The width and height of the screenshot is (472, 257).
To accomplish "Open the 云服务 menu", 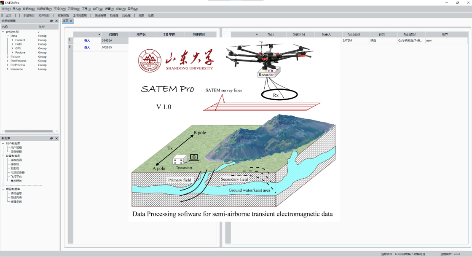I will pos(73,9).
